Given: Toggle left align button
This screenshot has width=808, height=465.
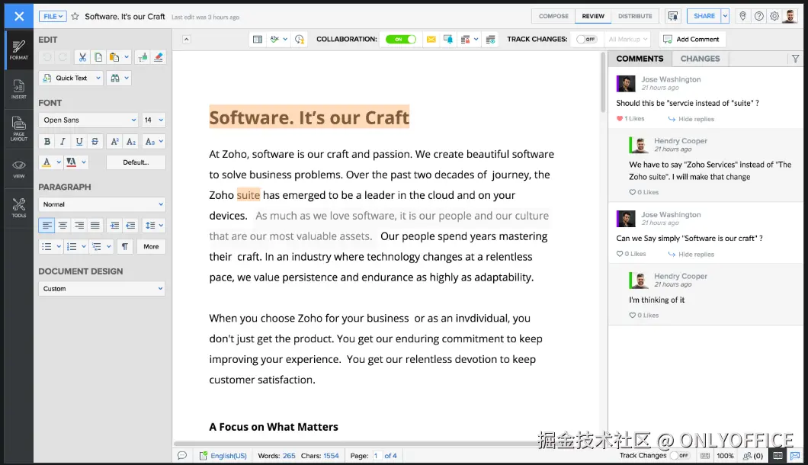Looking at the screenshot, I should coord(47,226).
